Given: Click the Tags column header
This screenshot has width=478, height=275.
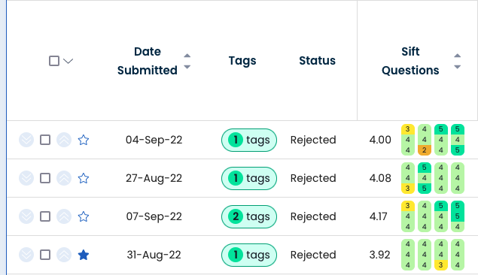Looking at the screenshot, I should [x=242, y=61].
